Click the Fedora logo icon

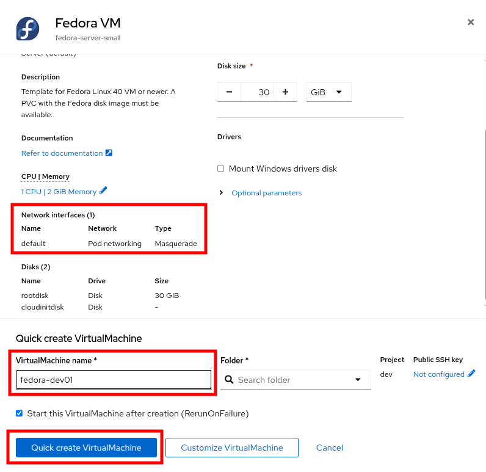coord(28,29)
